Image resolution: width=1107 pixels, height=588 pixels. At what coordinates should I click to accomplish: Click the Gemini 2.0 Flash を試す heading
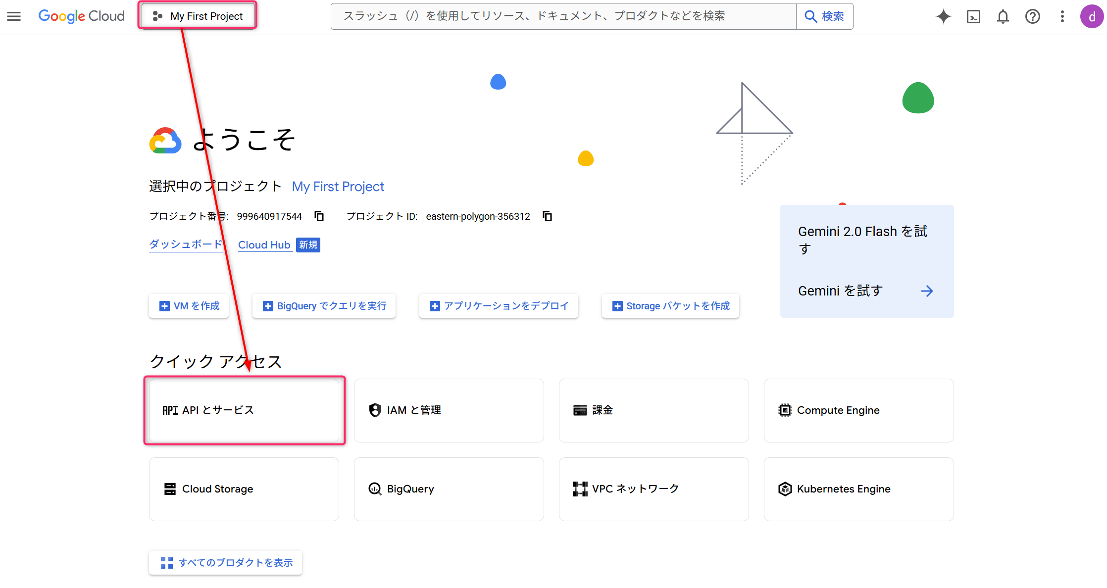[862, 240]
